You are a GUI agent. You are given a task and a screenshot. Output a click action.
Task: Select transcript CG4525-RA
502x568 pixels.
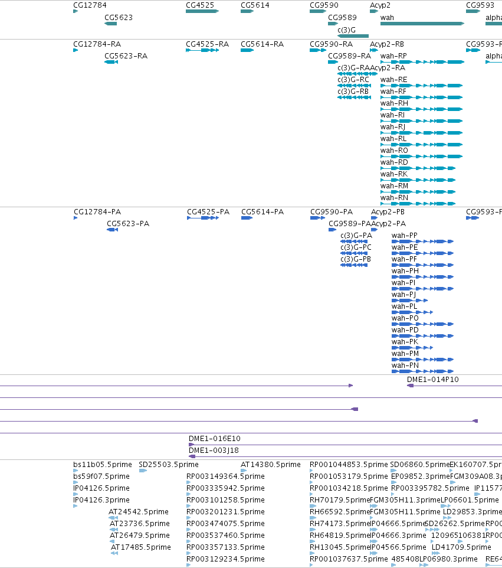208,44
